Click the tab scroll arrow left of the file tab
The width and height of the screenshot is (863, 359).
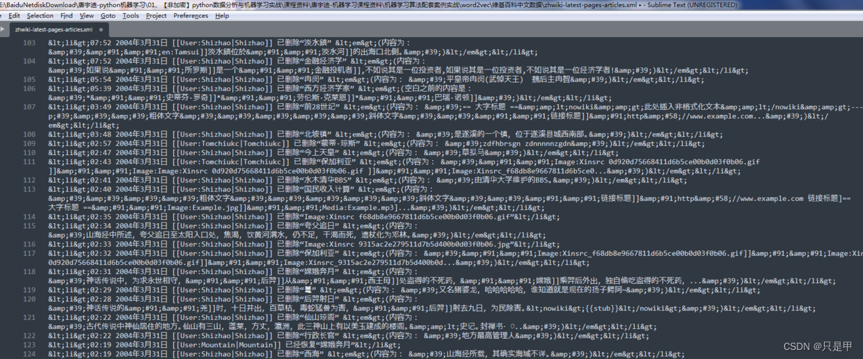(3, 30)
